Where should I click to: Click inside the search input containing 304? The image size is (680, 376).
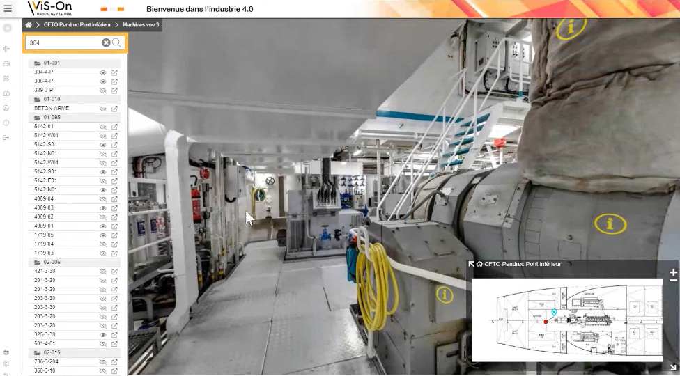pos(63,42)
